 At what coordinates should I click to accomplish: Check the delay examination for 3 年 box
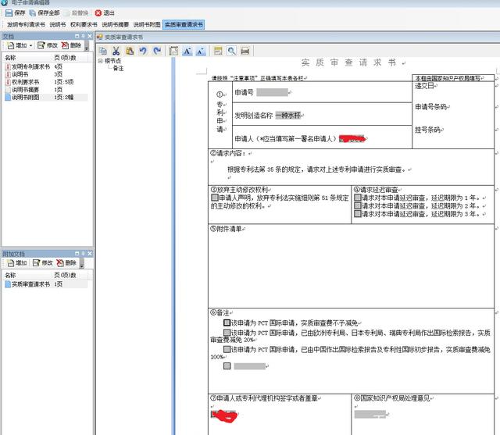[358, 214]
